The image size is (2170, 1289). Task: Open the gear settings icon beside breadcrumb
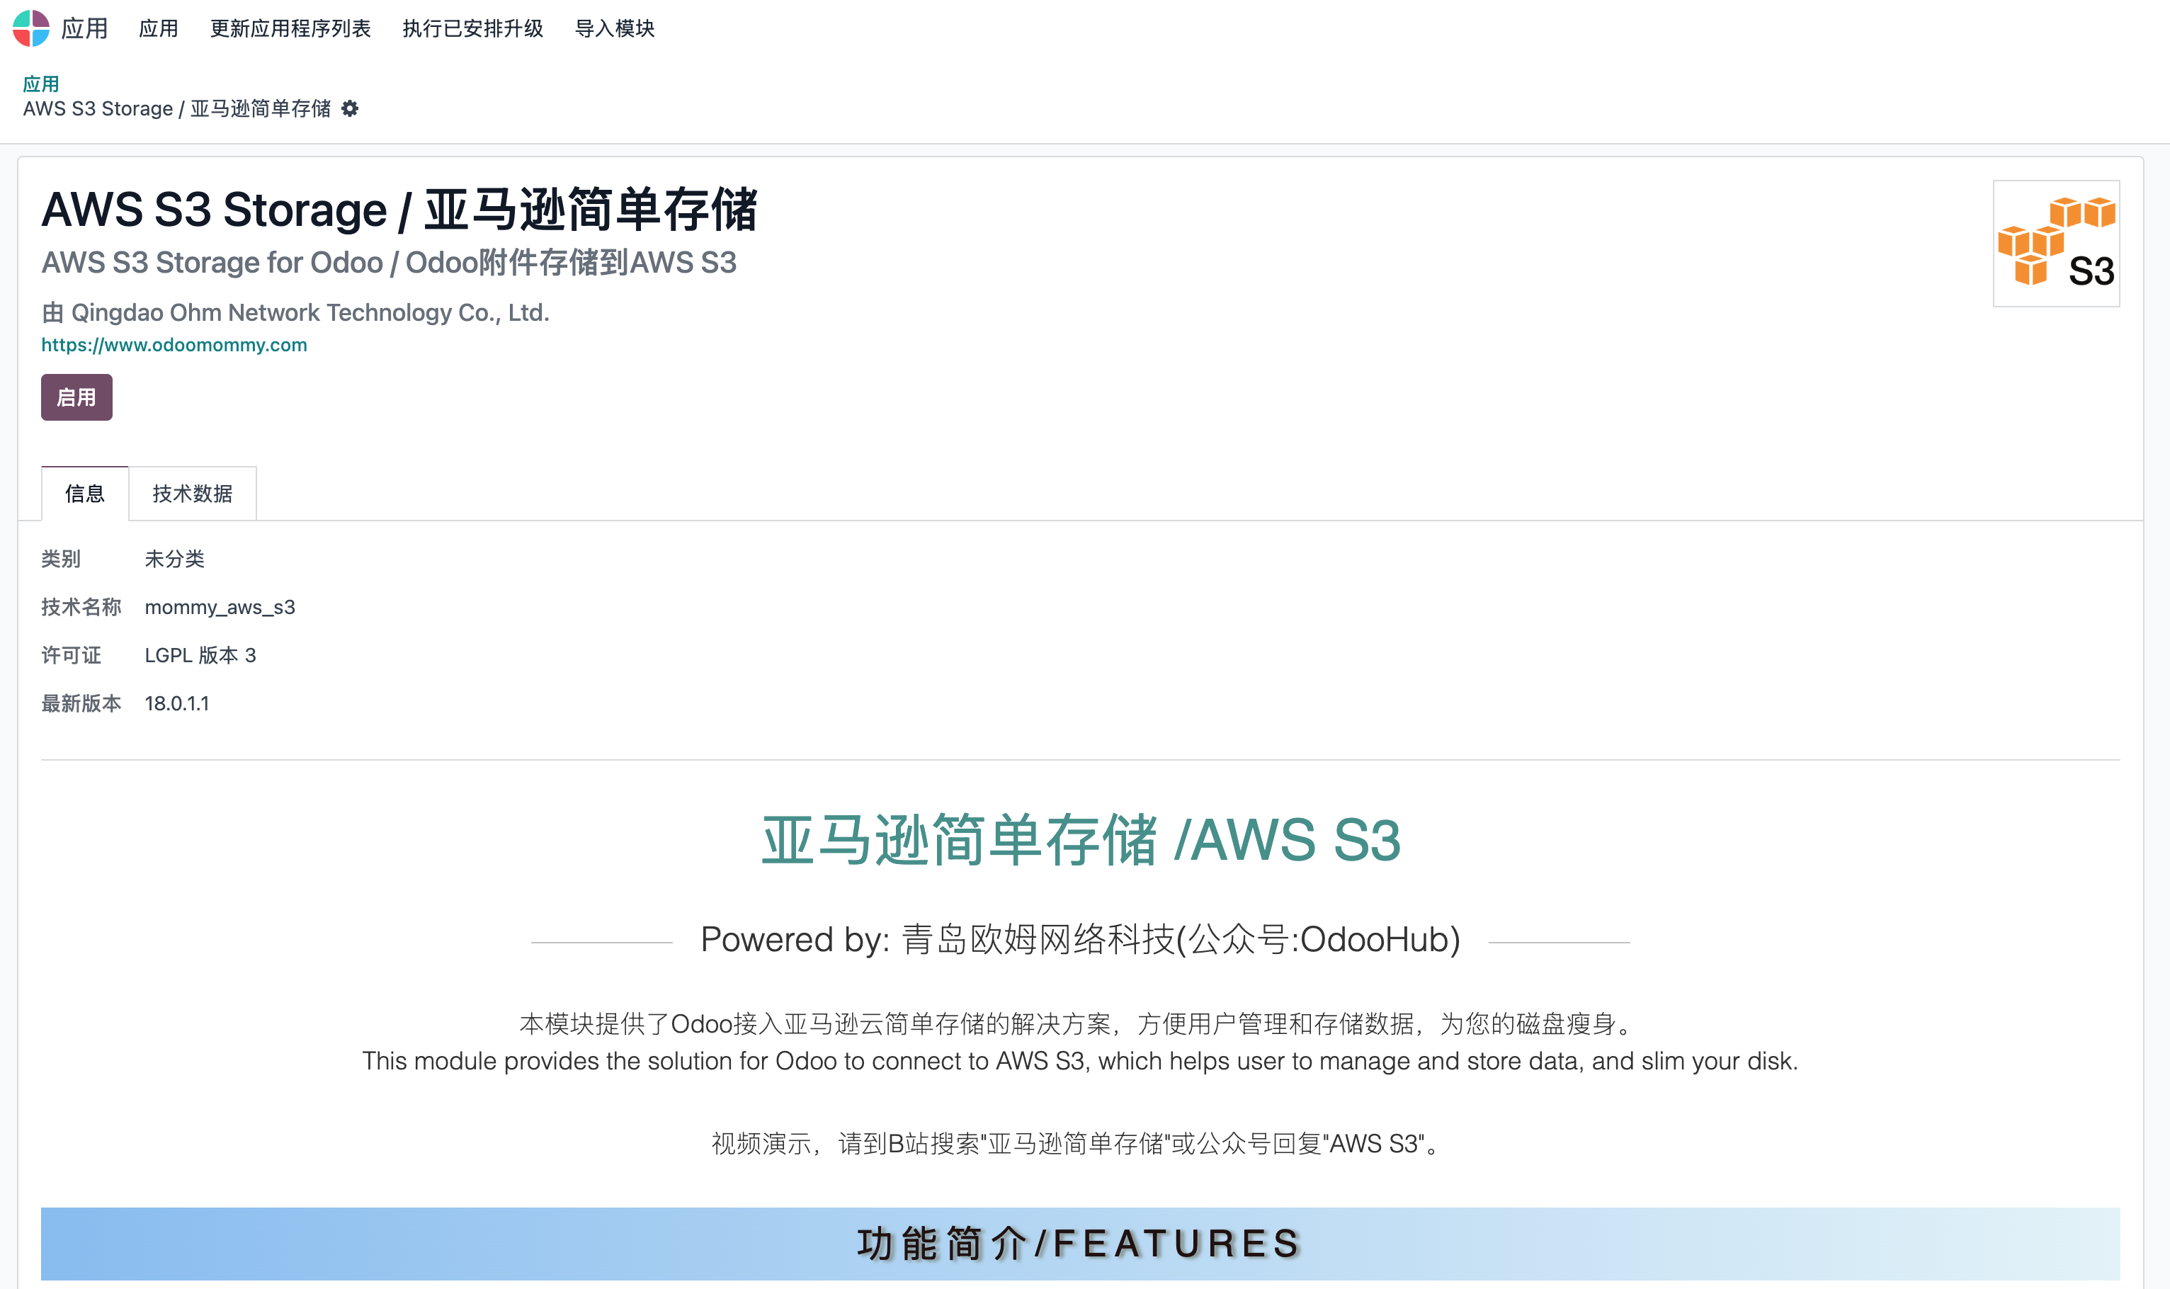pos(350,108)
